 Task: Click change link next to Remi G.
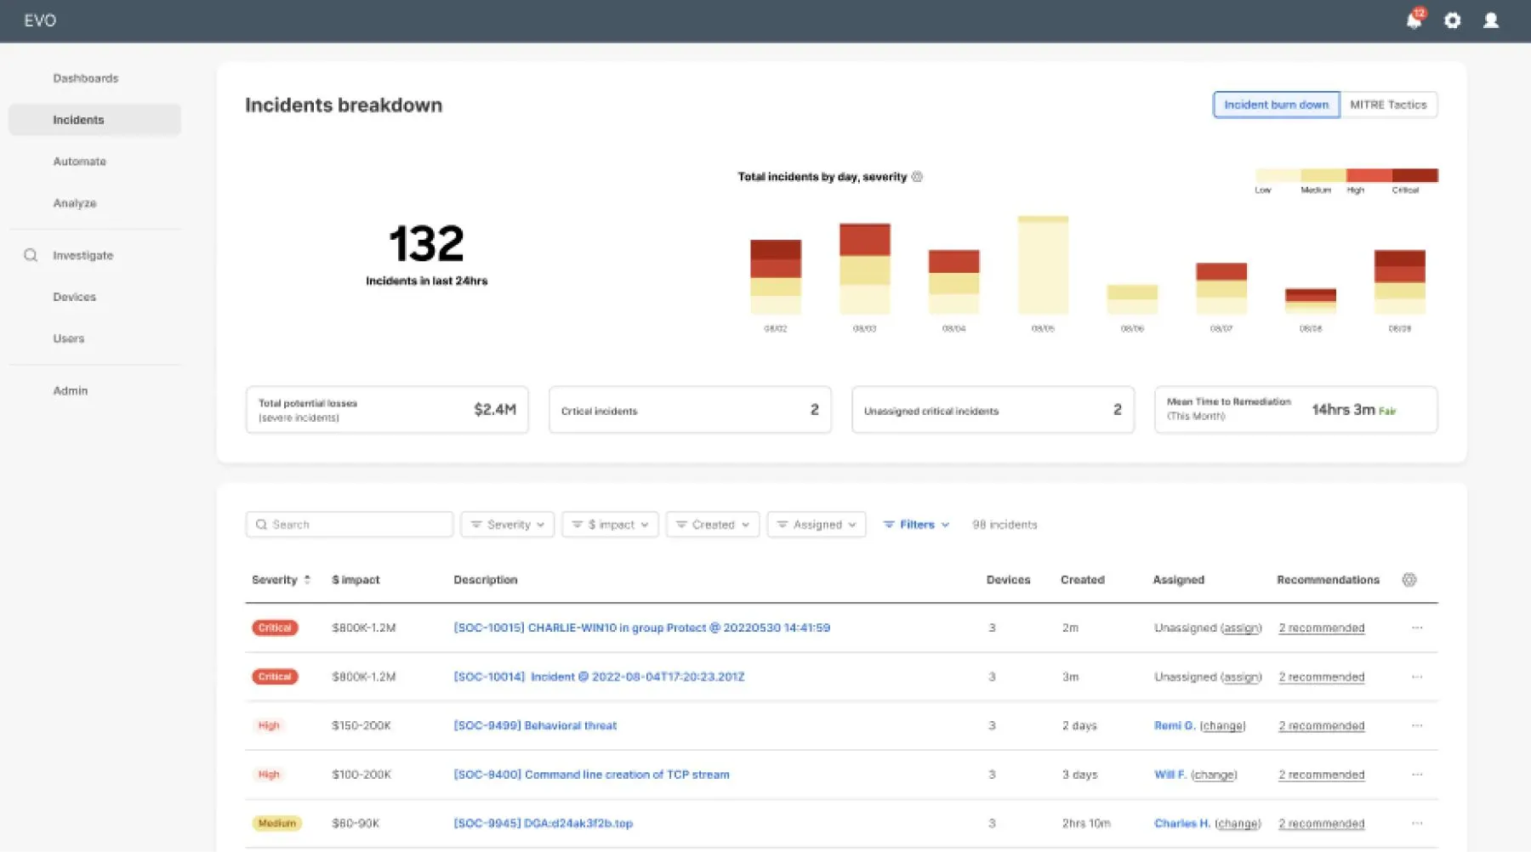[x=1222, y=725]
